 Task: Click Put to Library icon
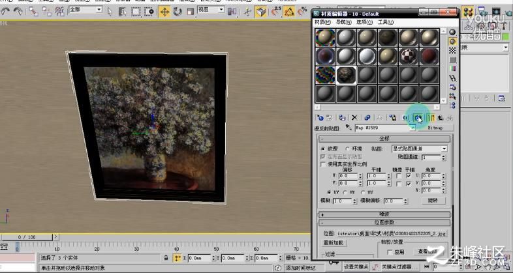click(393, 118)
